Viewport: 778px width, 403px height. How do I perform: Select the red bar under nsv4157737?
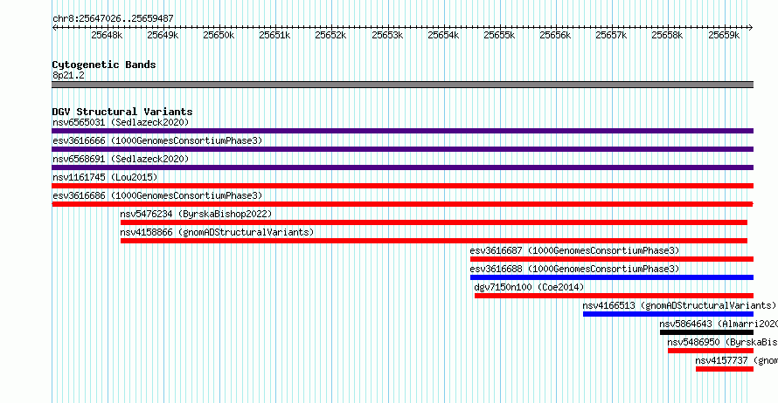pos(725,369)
